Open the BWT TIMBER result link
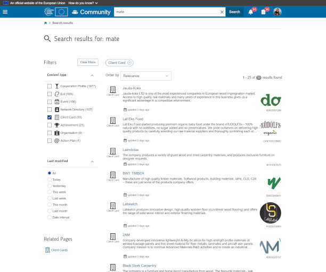 [133, 173]
